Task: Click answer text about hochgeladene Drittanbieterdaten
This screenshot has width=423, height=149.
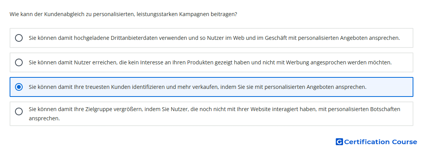Action: point(214,38)
